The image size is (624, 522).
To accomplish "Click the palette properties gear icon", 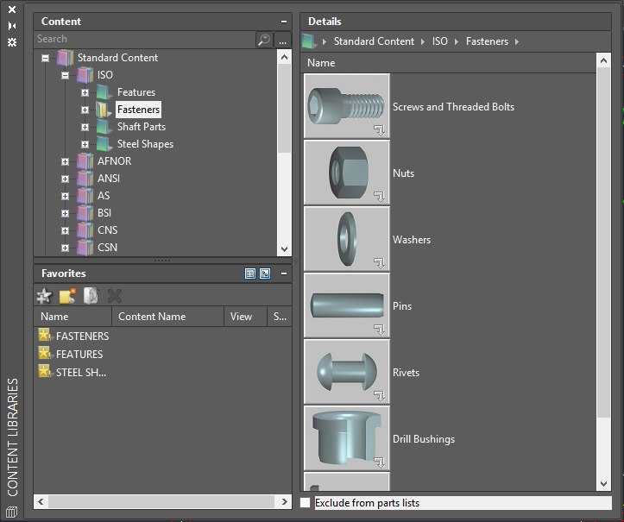I will [12, 41].
